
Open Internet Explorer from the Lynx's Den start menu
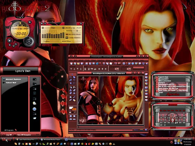[12, 79]
